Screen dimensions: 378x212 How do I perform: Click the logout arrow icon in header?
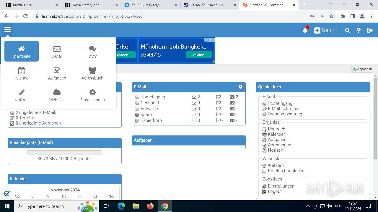370,30
